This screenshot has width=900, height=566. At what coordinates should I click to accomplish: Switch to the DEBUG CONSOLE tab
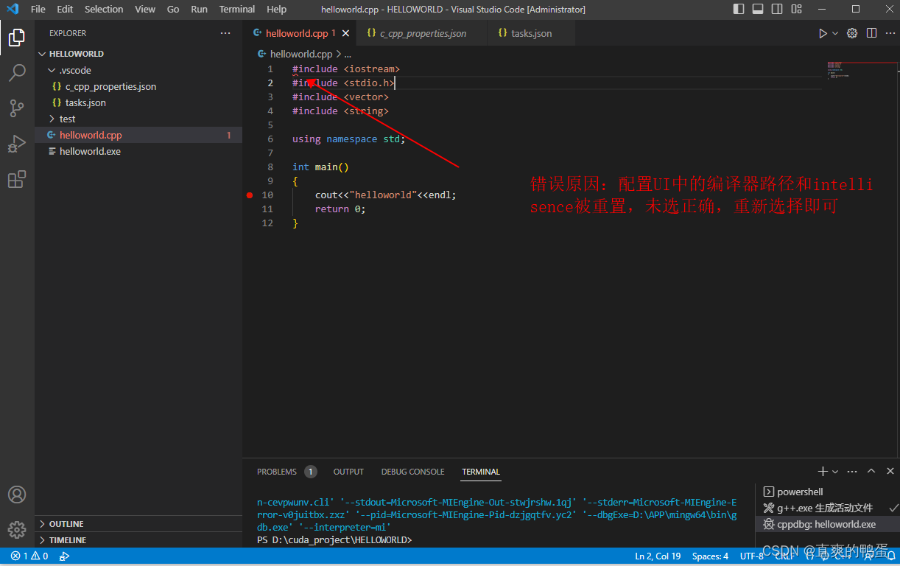412,472
